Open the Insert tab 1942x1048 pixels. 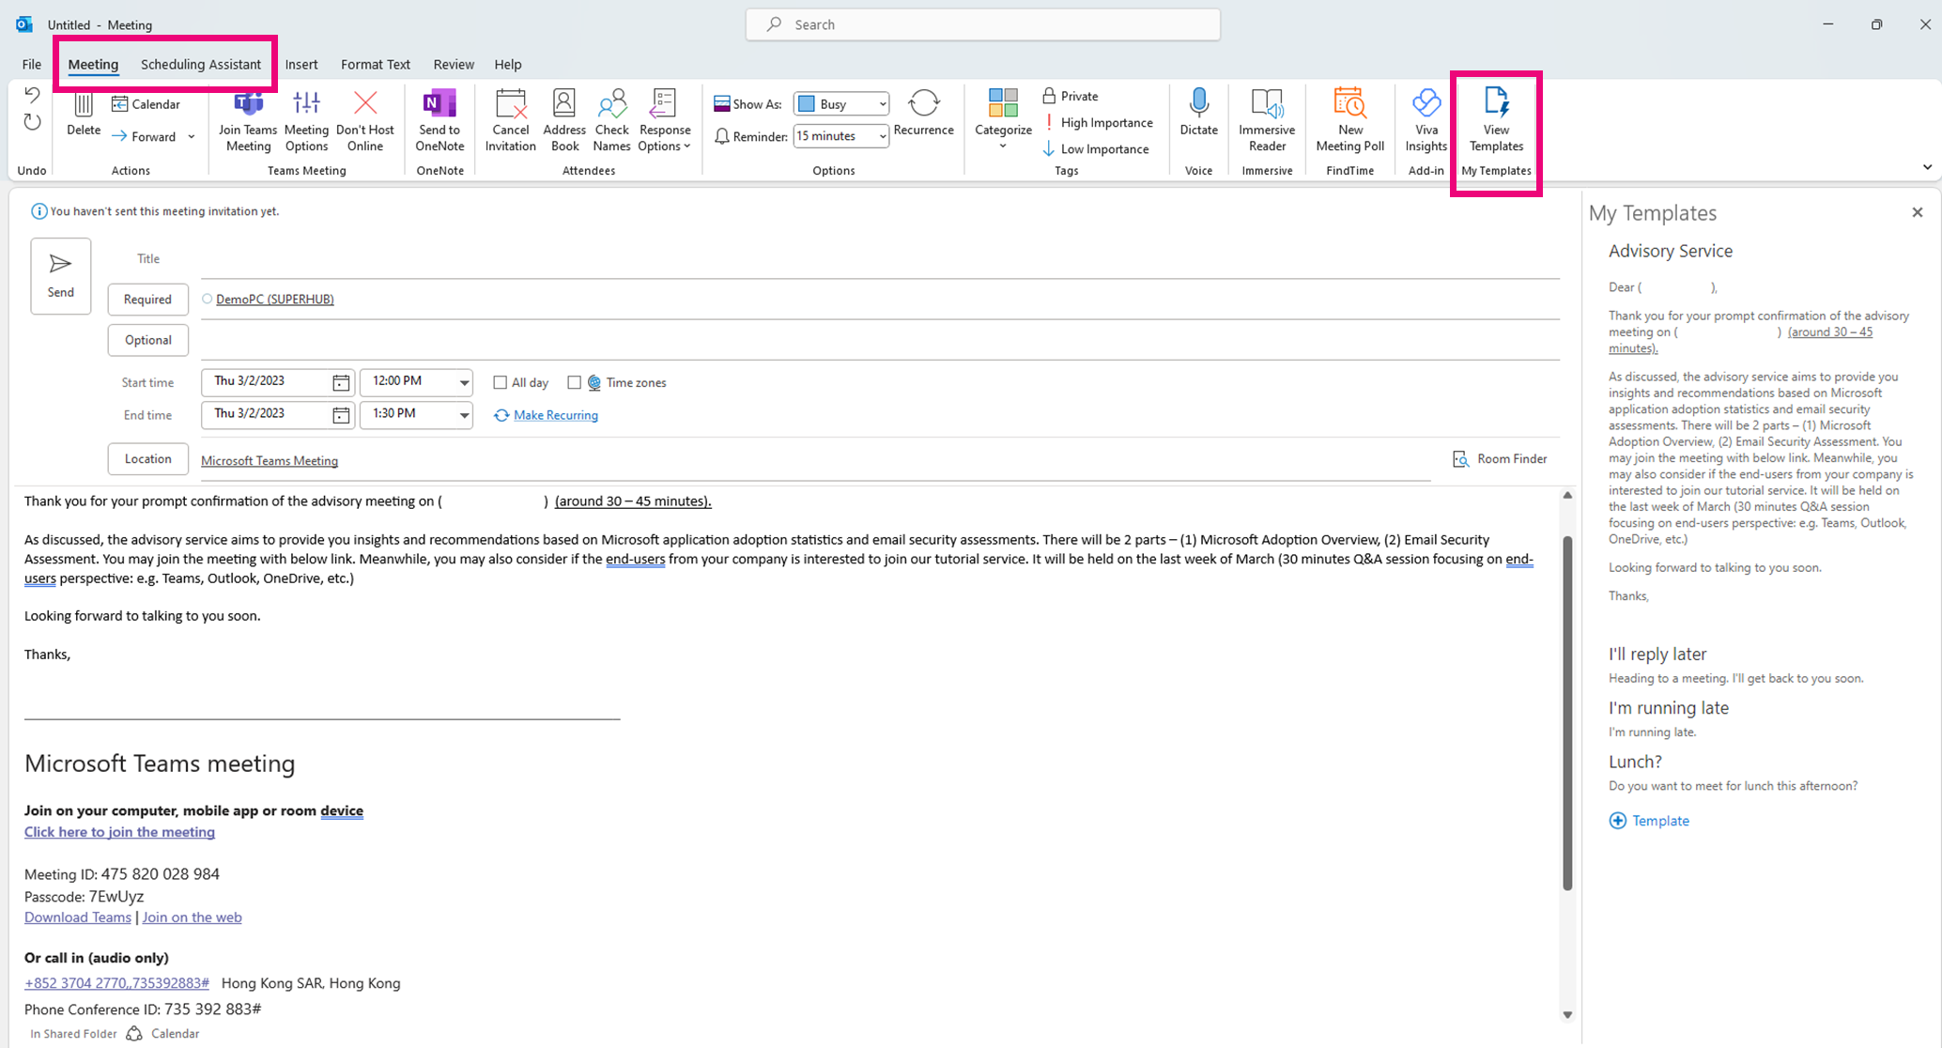(x=301, y=64)
